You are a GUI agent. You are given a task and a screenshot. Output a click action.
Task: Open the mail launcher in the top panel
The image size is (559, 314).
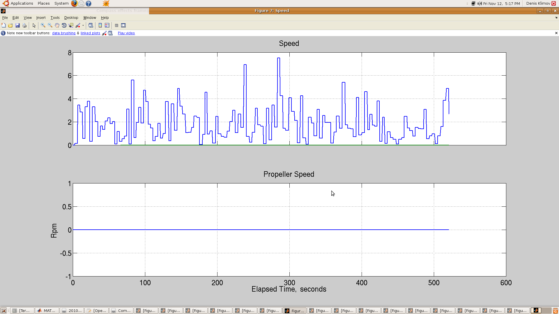tap(82, 3)
